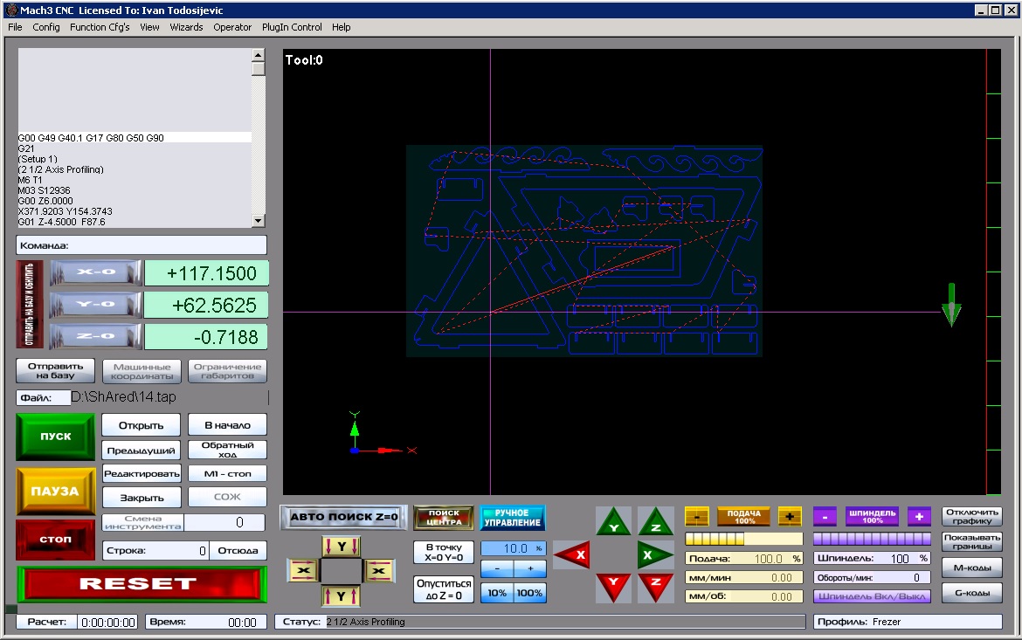Send machine to home (Отправить на базу)

[x=55, y=371]
